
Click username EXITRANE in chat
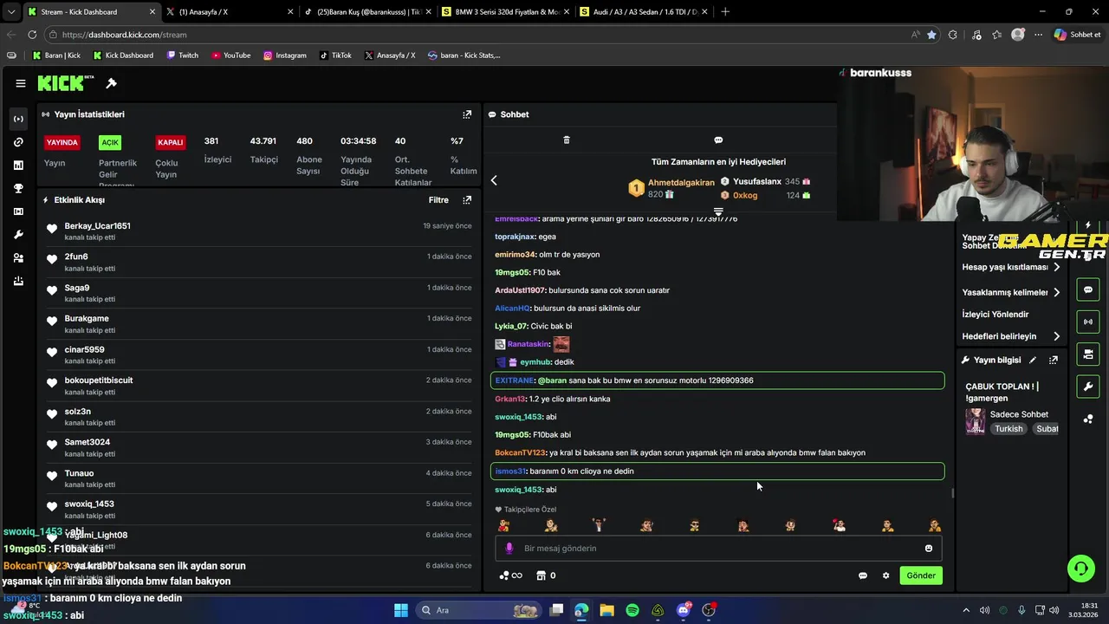tap(515, 380)
